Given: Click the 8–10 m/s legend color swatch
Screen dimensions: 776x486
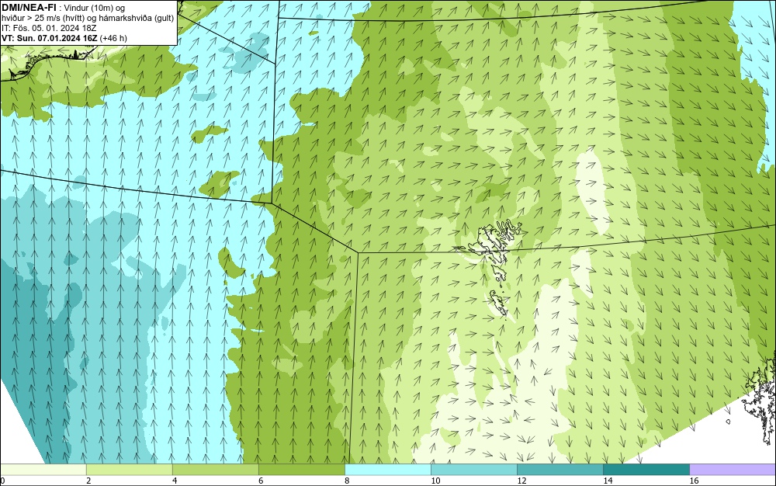Looking at the screenshot, I should [387, 470].
